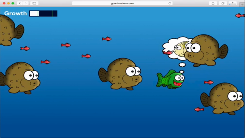The height and width of the screenshot is (138, 245).
Task: Close the Safari window
Action: pos(4,3)
